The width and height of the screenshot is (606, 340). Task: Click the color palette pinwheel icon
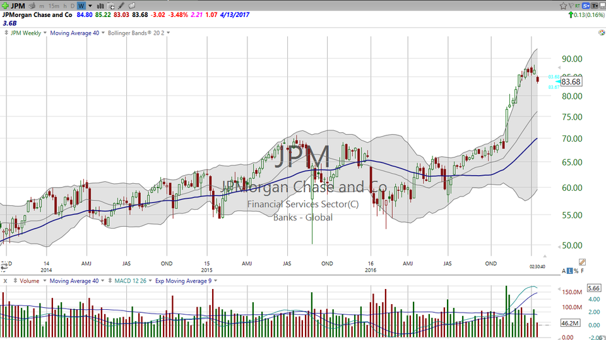click(602, 33)
